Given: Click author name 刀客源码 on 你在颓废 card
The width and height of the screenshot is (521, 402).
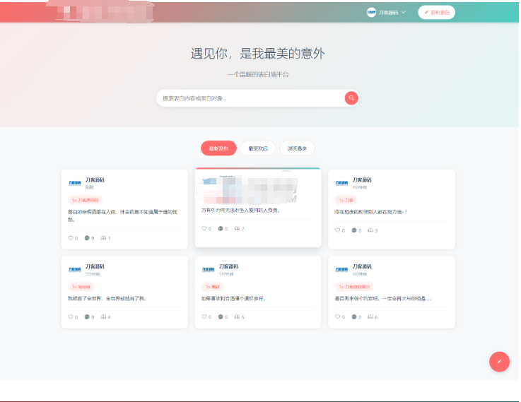Looking at the screenshot, I should pyautogui.click(x=362, y=180).
